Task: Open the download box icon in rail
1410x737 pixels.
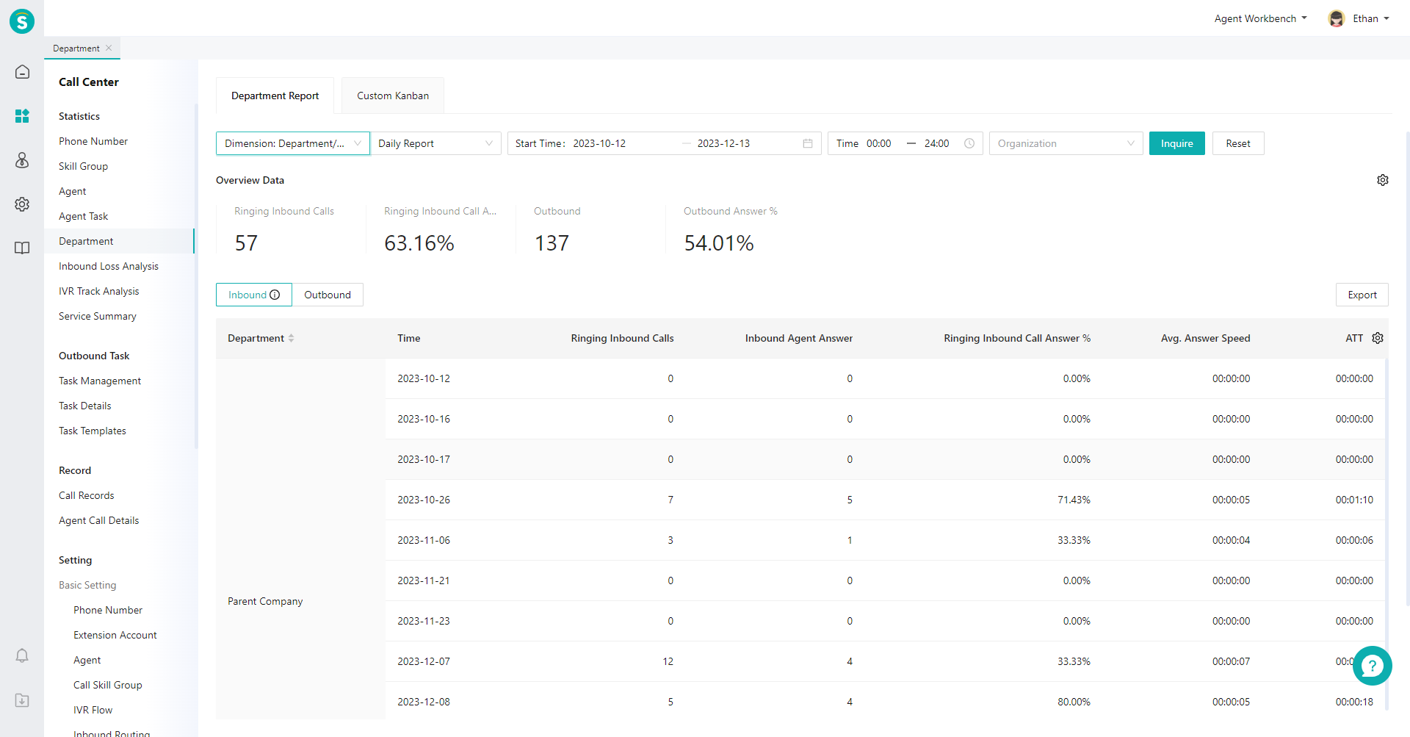Action: coord(22,700)
